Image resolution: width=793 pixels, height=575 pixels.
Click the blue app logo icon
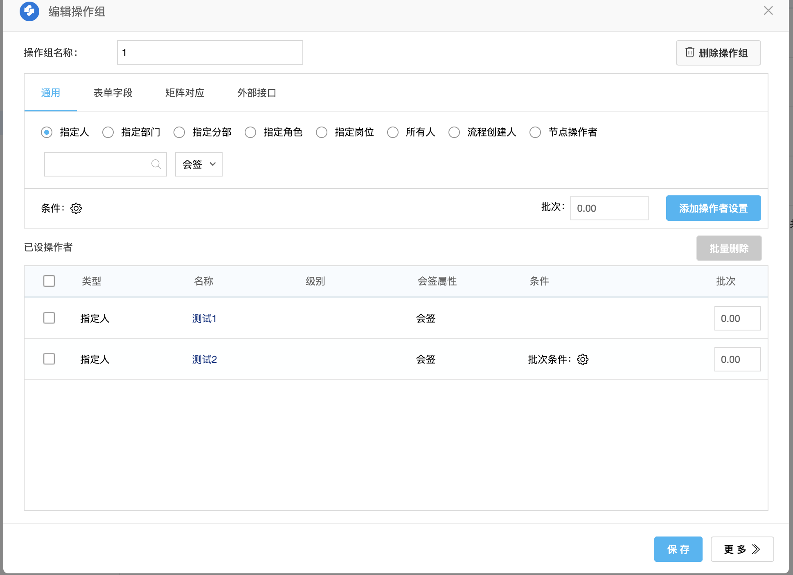[29, 11]
